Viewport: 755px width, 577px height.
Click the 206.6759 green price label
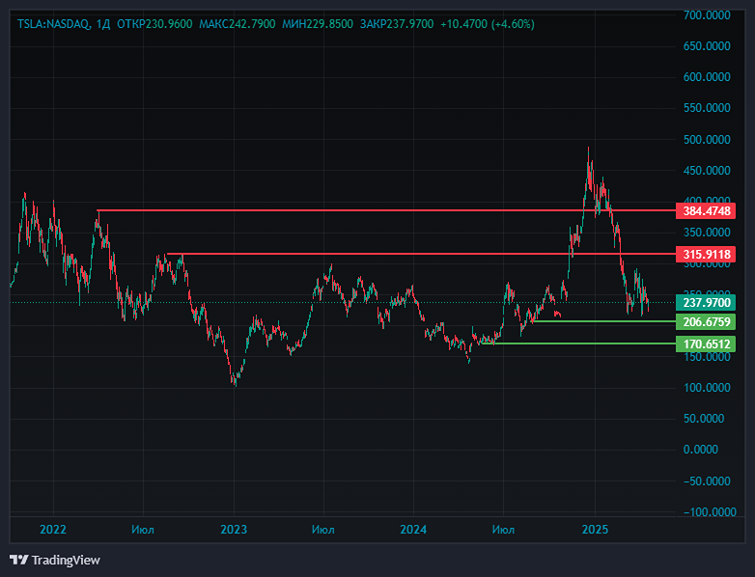(x=706, y=322)
